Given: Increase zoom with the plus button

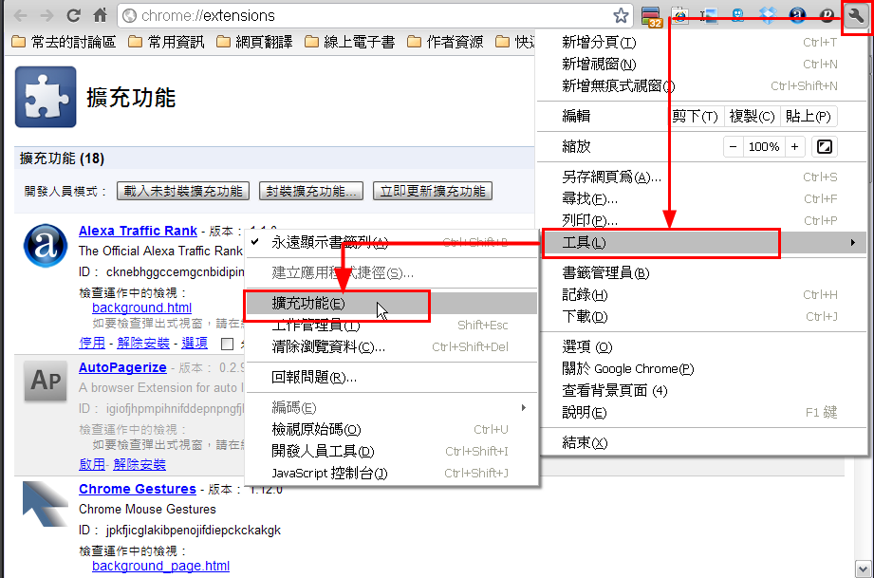Looking at the screenshot, I should (x=795, y=146).
